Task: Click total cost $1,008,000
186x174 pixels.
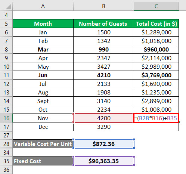Action: [156, 109]
